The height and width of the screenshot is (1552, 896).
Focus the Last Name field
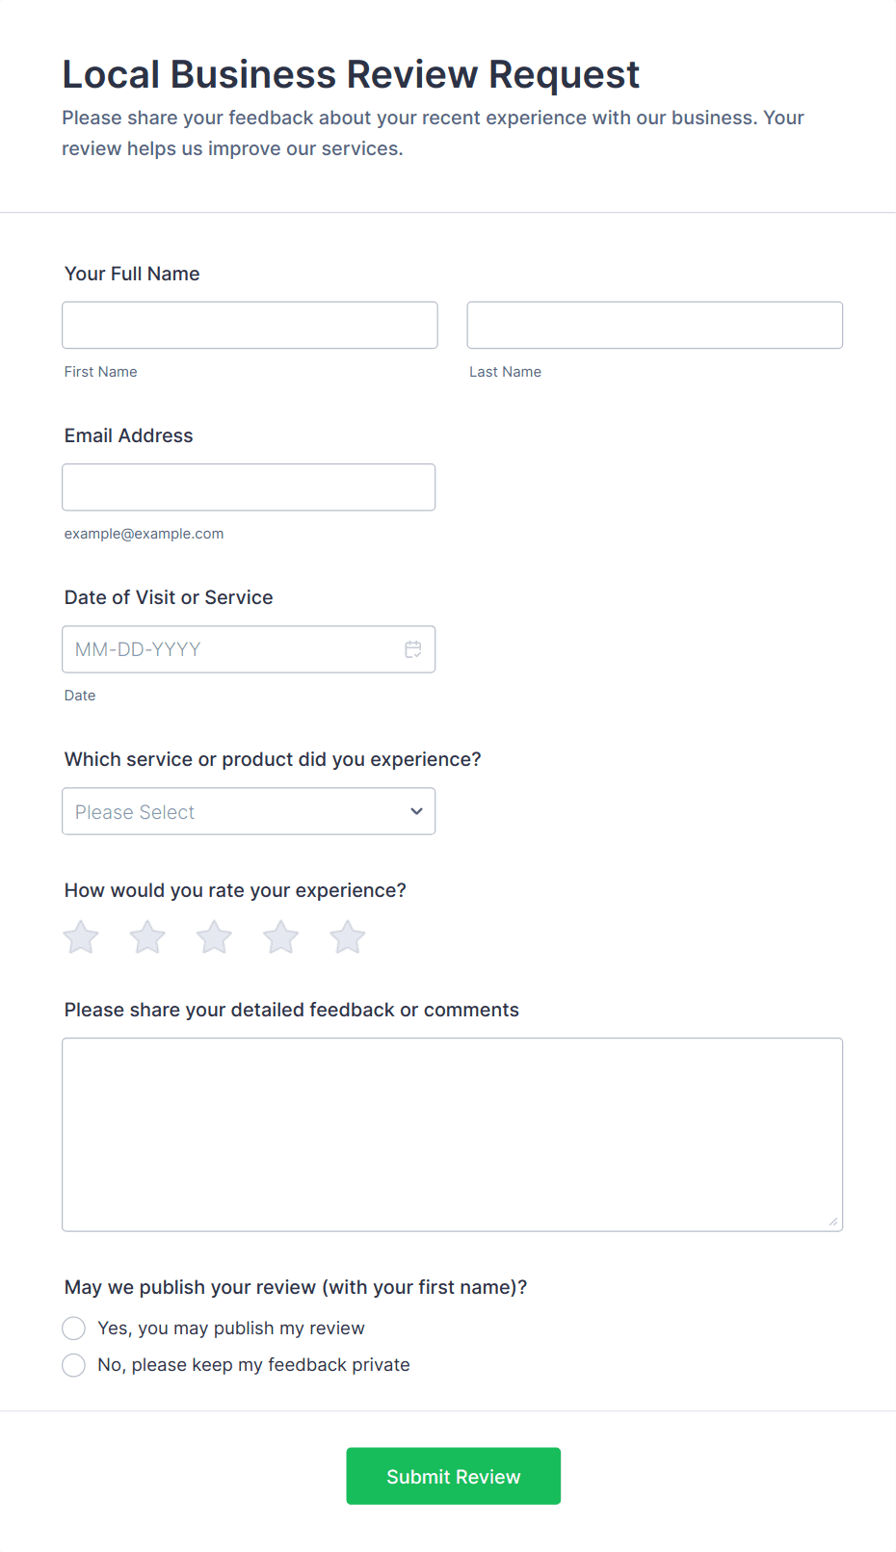point(655,325)
